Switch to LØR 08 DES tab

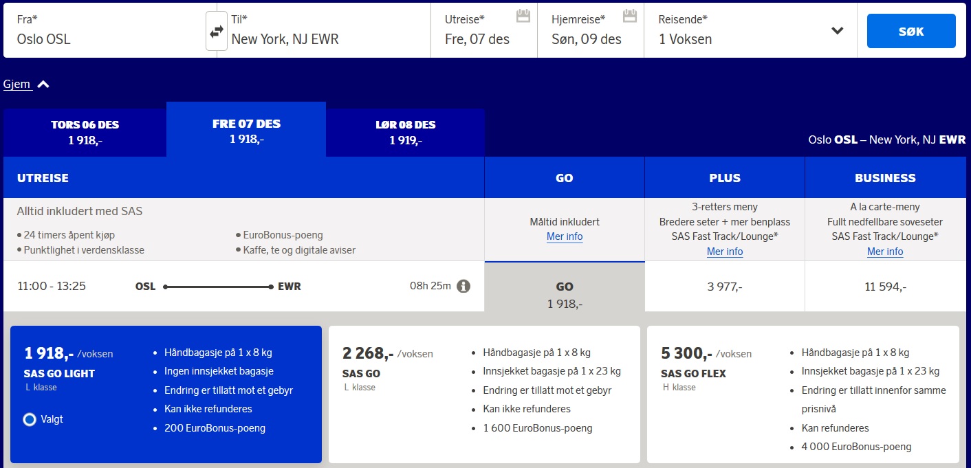point(406,133)
